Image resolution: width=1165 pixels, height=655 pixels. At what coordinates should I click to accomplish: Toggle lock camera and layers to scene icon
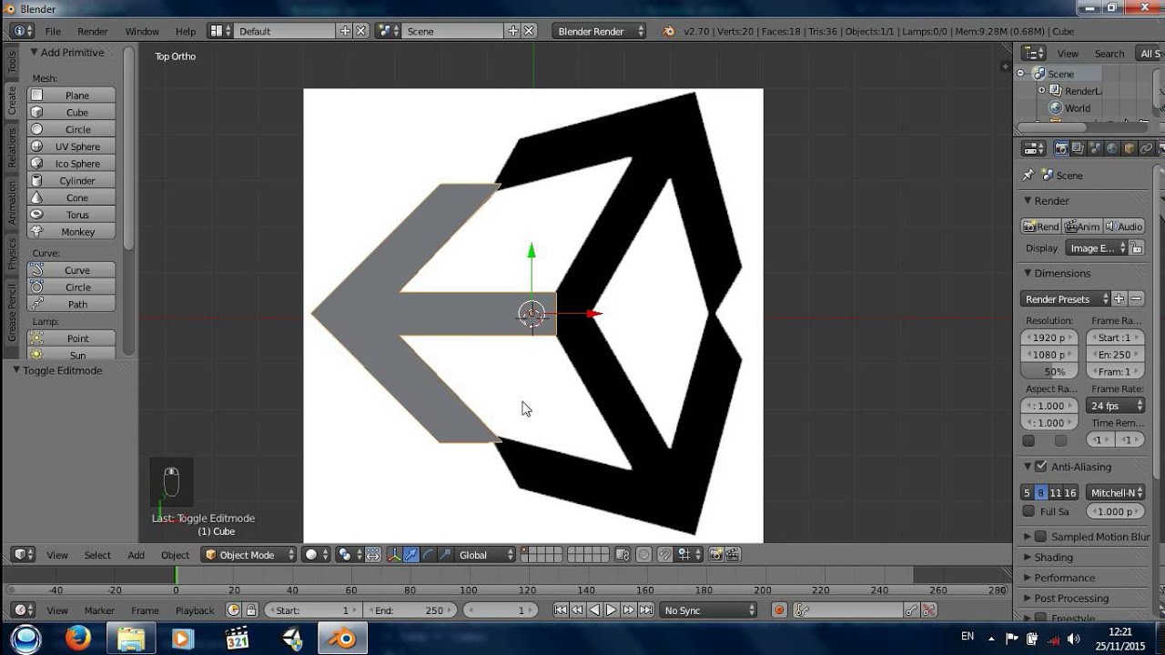coord(623,555)
